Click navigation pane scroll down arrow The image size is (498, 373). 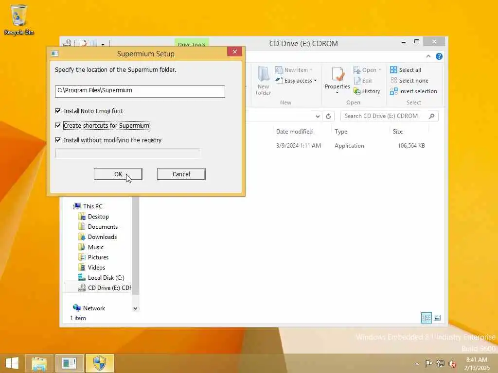[135, 308]
